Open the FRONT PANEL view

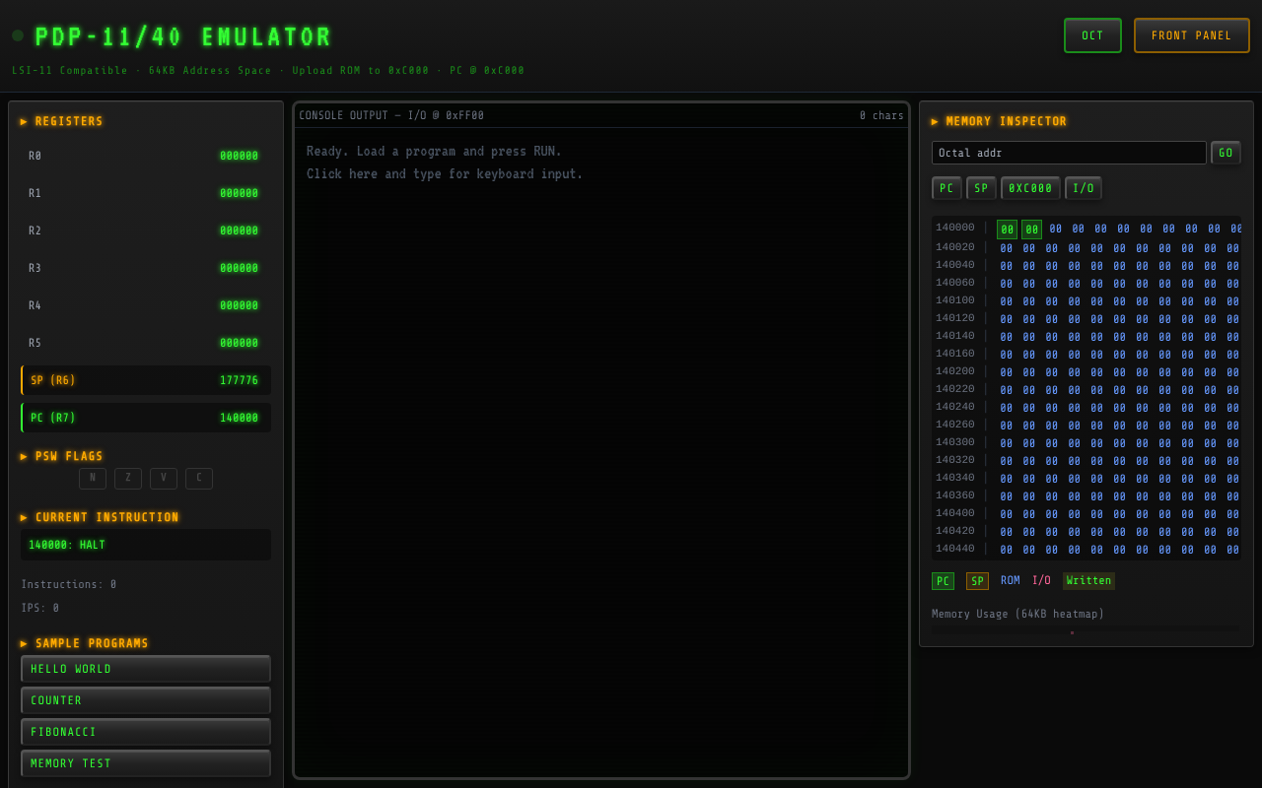click(1191, 34)
